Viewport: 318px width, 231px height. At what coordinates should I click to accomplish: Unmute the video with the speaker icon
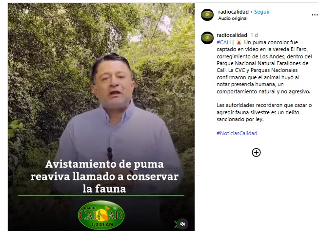(x=182, y=224)
